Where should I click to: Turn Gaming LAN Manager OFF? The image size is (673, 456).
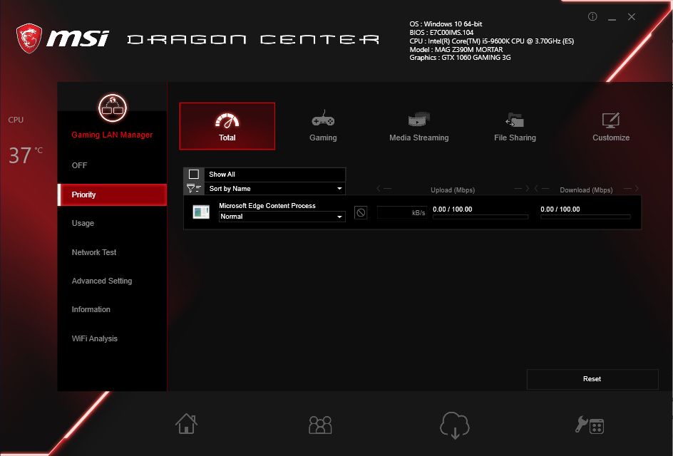tap(80, 165)
